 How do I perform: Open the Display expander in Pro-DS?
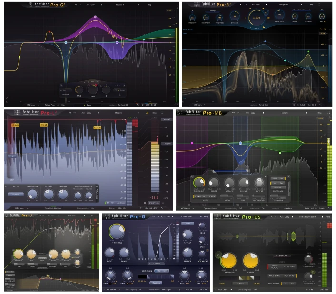[x=283, y=255]
